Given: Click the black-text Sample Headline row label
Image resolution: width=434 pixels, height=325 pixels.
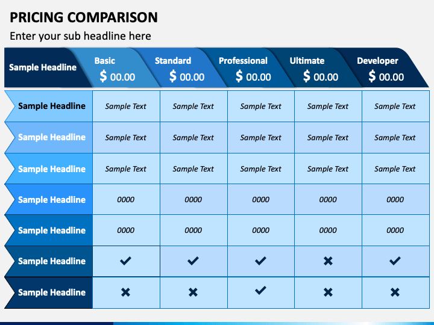Looking at the screenshot, I should (52, 106).
